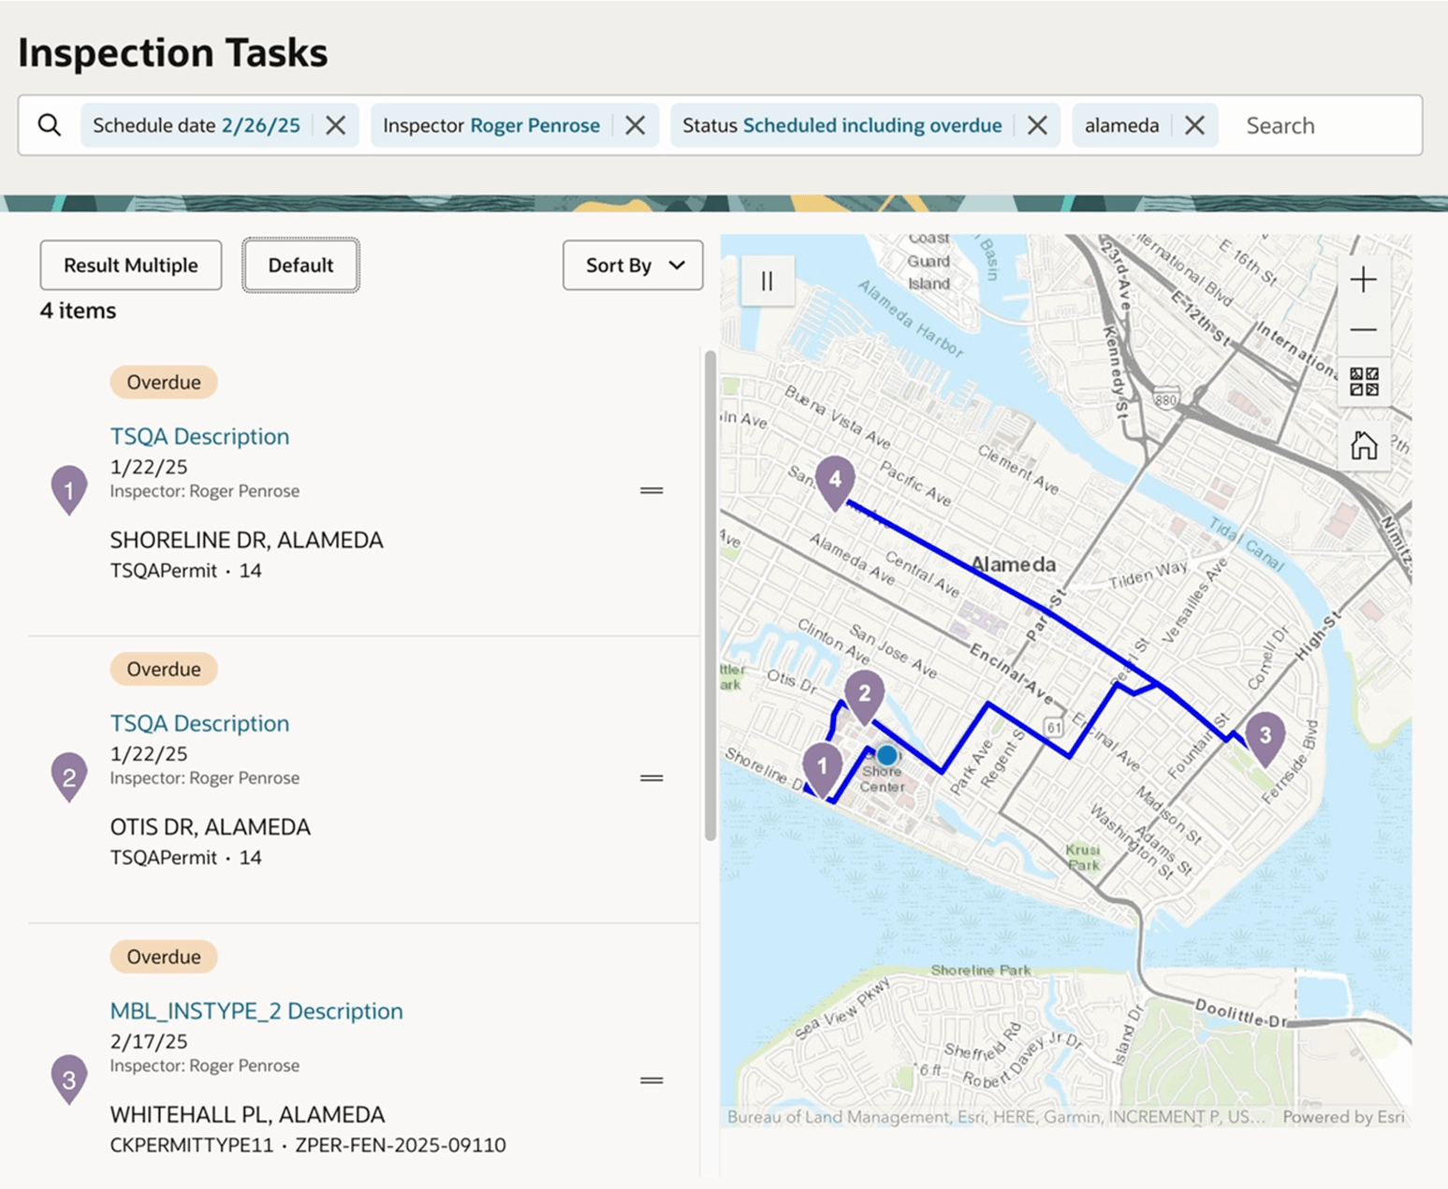Viewport: 1448px width, 1189px height.
Task: Open the first TSQA Description link
Action: pyautogui.click(x=199, y=436)
